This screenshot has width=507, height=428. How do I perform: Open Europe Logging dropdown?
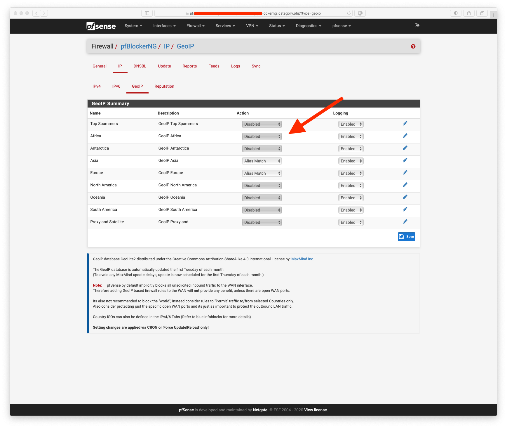point(351,173)
